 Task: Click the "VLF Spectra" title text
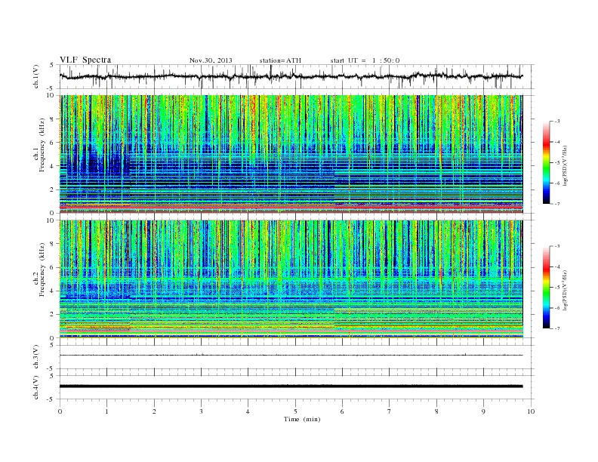(x=85, y=60)
